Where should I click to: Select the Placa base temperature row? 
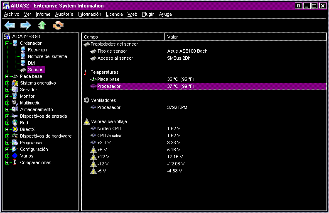pos(205,79)
